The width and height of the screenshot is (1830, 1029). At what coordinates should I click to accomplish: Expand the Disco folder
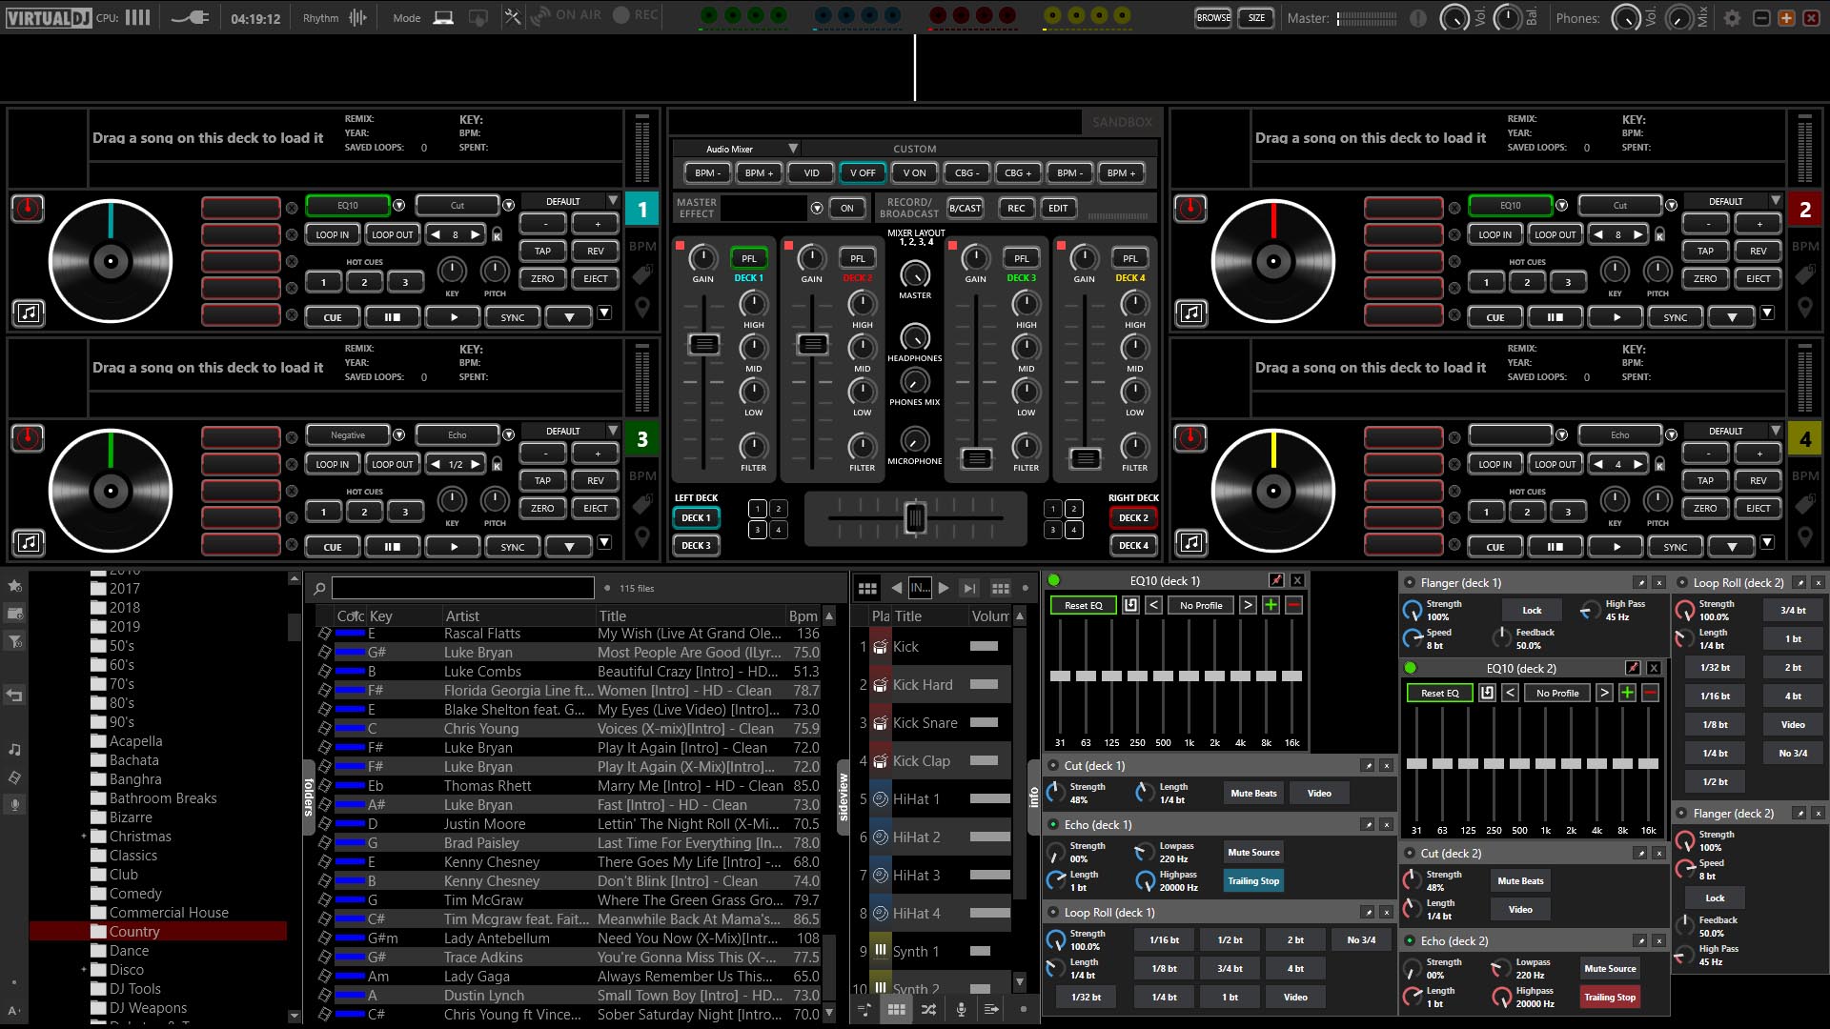(x=84, y=970)
